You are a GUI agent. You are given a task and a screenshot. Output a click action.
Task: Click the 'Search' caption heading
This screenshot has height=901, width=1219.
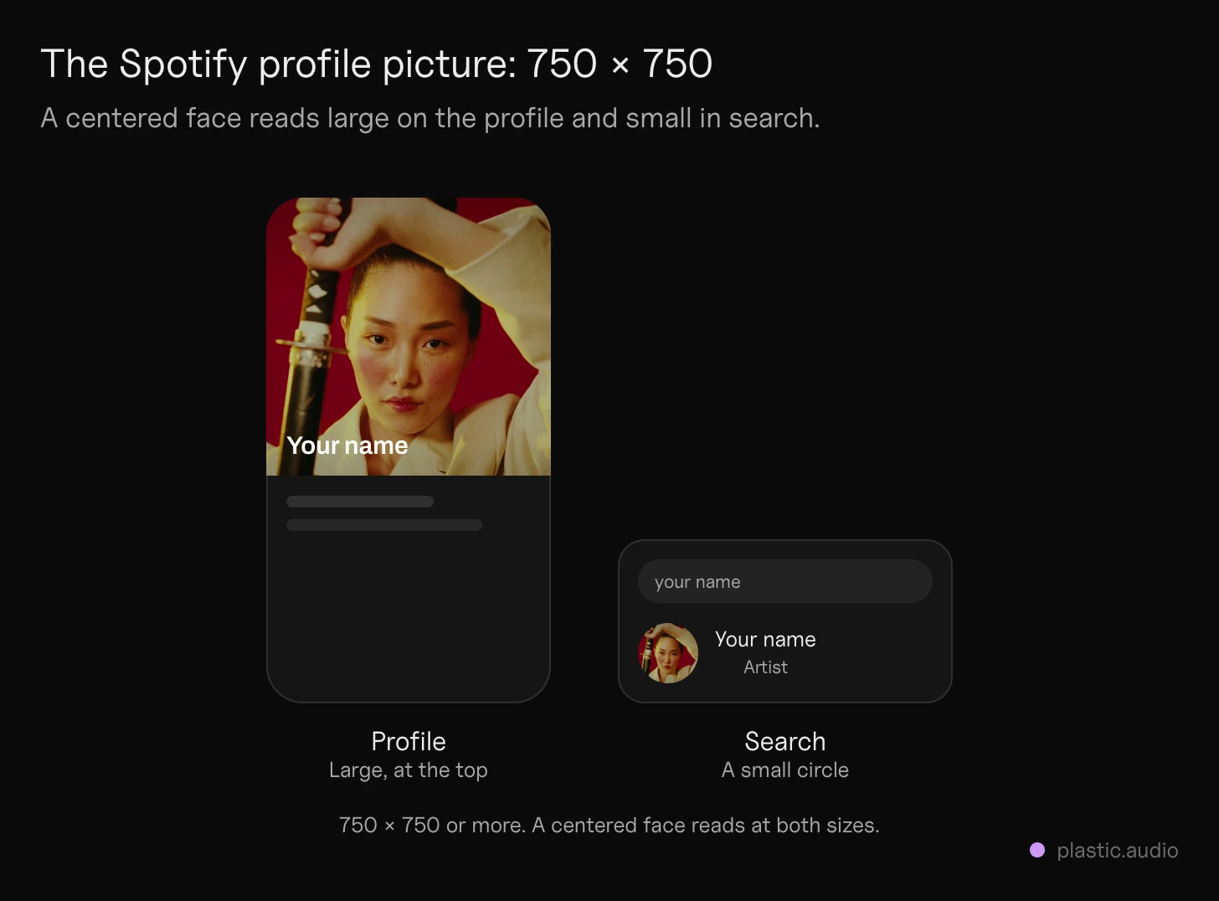click(785, 741)
